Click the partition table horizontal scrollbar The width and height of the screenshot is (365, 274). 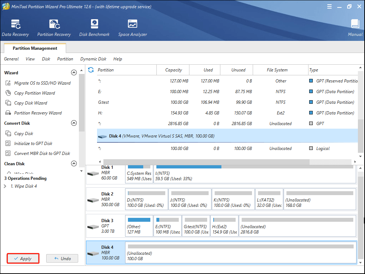point(206,162)
